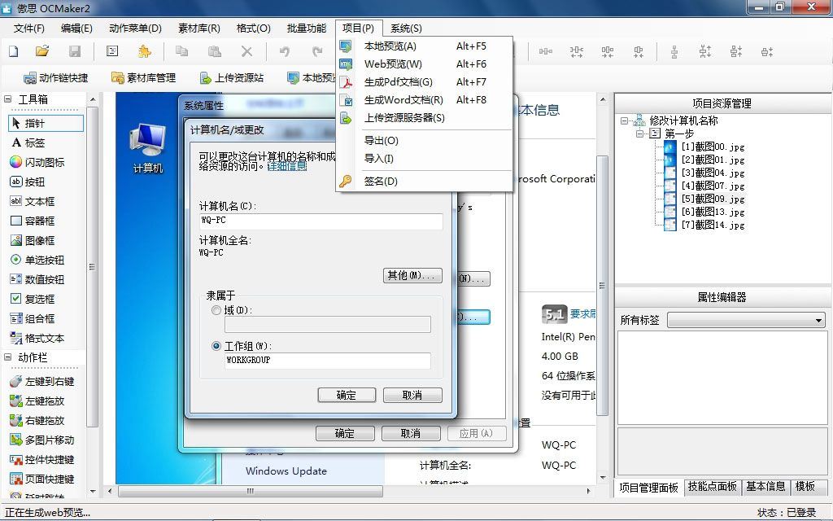
Task: Click the canvas horizontal scrollbar thumb
Action: [251, 491]
